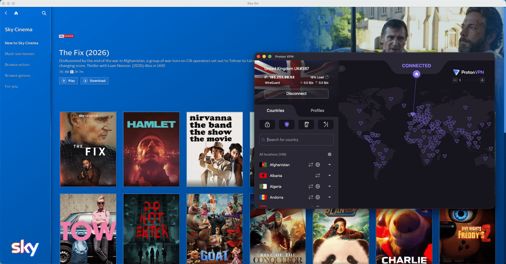Open the GOAT movie poster
The width and height of the screenshot is (506, 264).
214,229
